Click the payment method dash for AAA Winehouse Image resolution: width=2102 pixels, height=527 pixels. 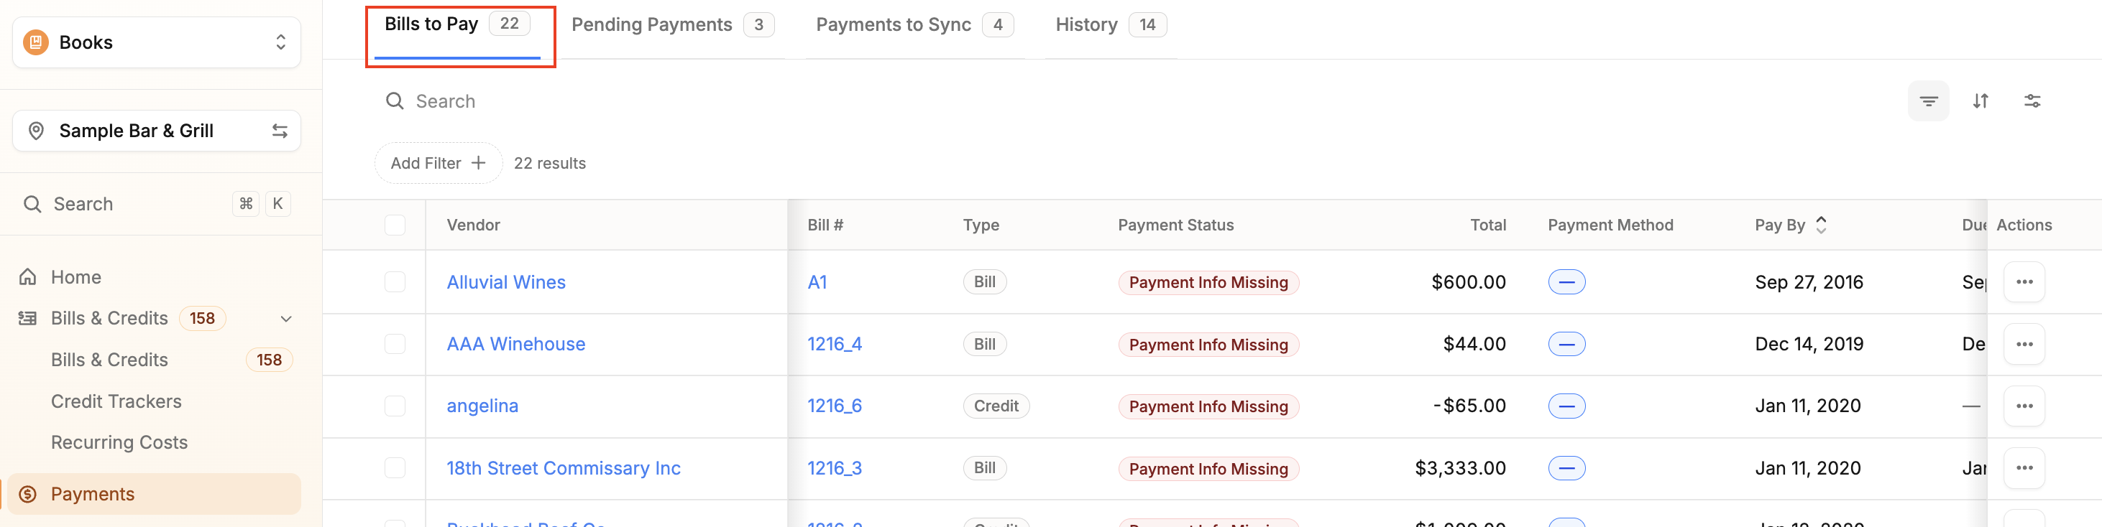[1566, 344]
